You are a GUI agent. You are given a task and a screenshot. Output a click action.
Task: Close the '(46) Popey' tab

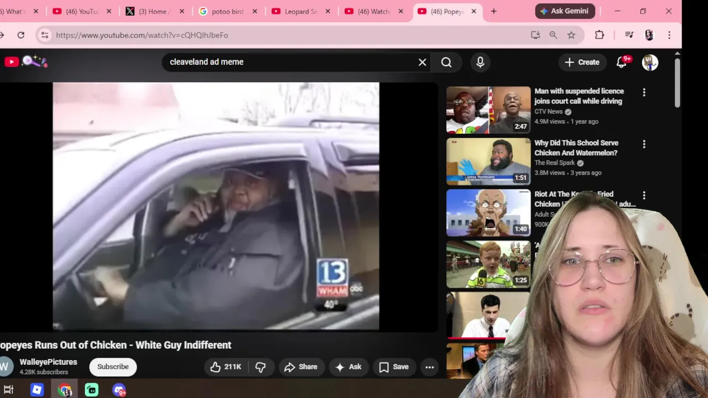[x=474, y=11]
